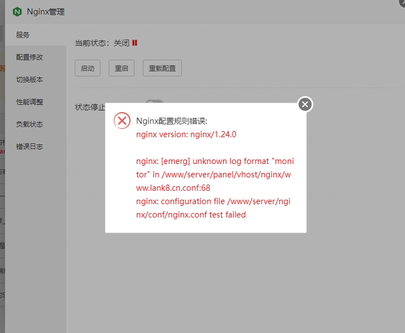Click the 'Nginx管理' window title
This screenshot has height=333, width=405.
click(46, 12)
